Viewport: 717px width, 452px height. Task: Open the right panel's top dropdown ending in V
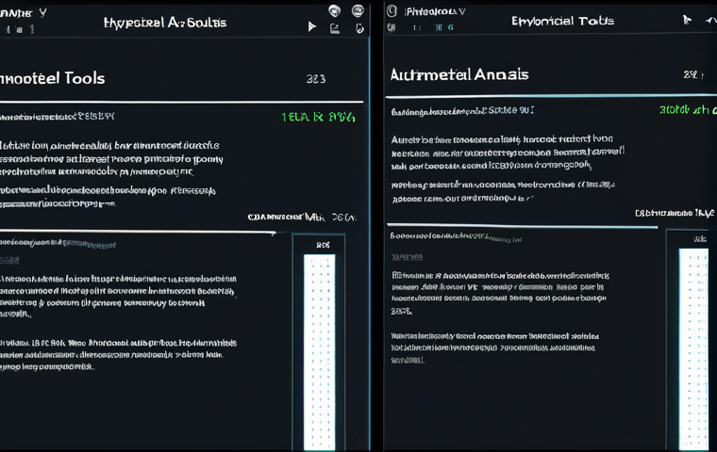435,12
